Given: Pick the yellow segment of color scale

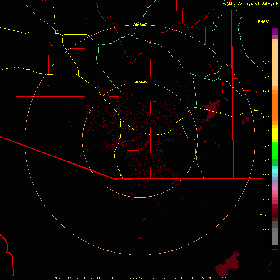Looking at the screenshot, I should (x=275, y=133).
